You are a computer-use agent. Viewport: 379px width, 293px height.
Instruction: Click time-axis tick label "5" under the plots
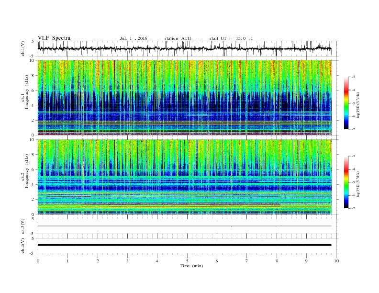point(187,261)
